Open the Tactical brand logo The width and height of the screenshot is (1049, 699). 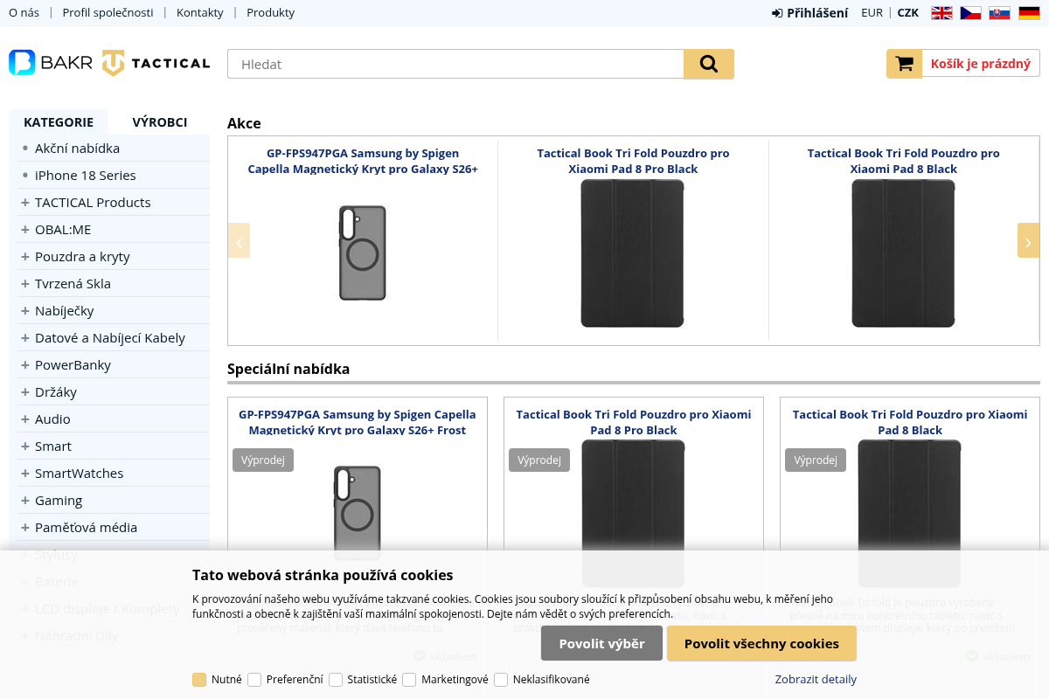pyautogui.click(x=156, y=63)
